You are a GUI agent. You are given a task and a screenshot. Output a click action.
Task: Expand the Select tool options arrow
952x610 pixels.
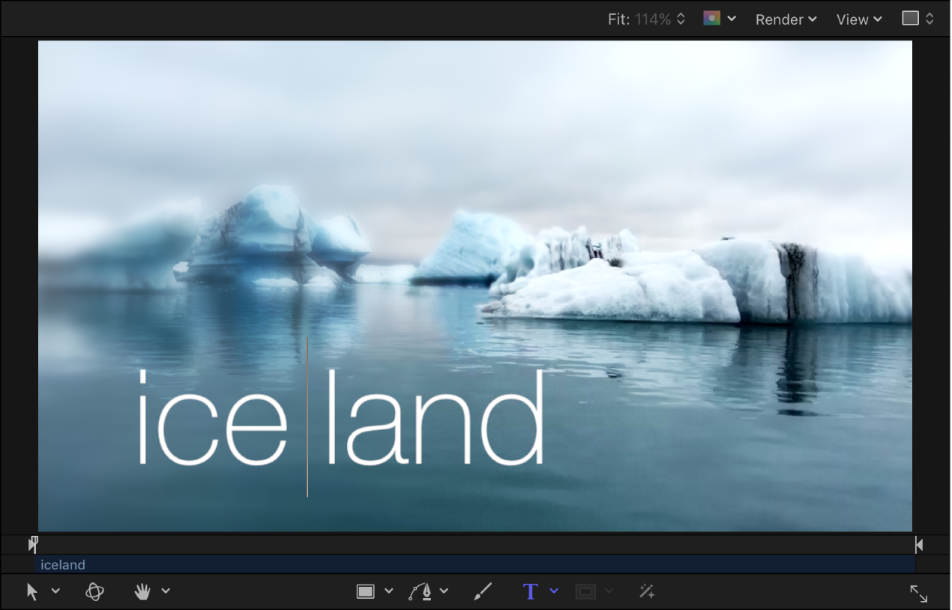click(55, 591)
